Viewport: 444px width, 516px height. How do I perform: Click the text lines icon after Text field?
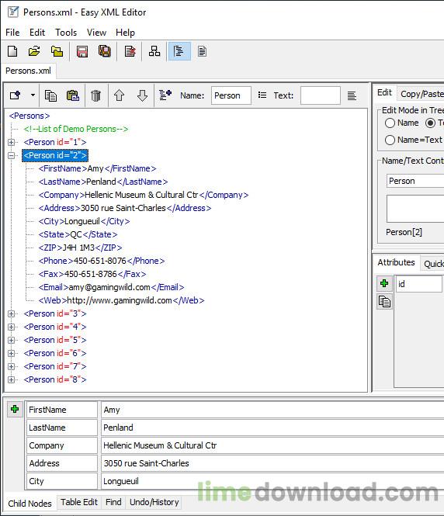[352, 95]
